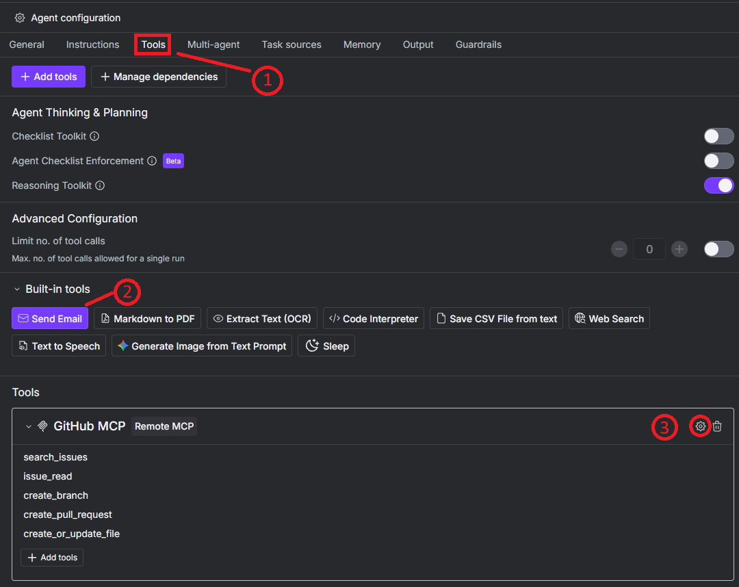
Task: Open the GitHub MCP settings gear
Action: tap(700, 426)
